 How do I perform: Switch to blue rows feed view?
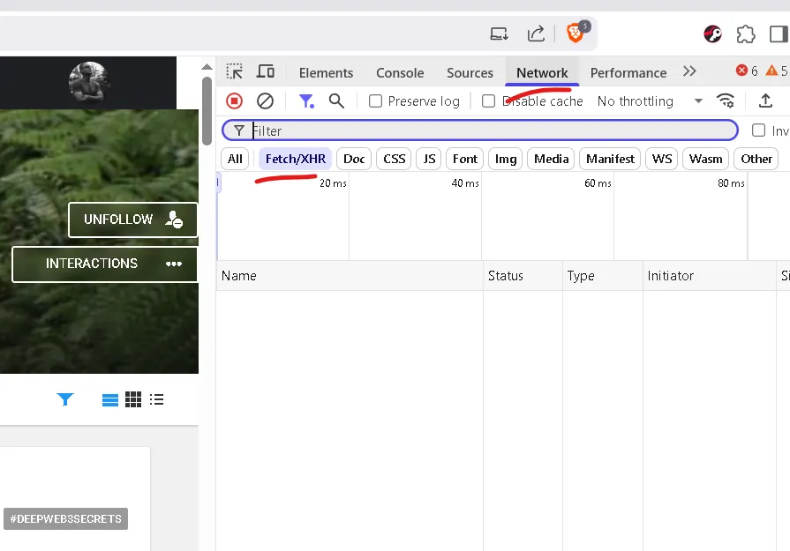(109, 399)
